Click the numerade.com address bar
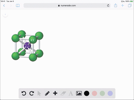 (67, 6)
